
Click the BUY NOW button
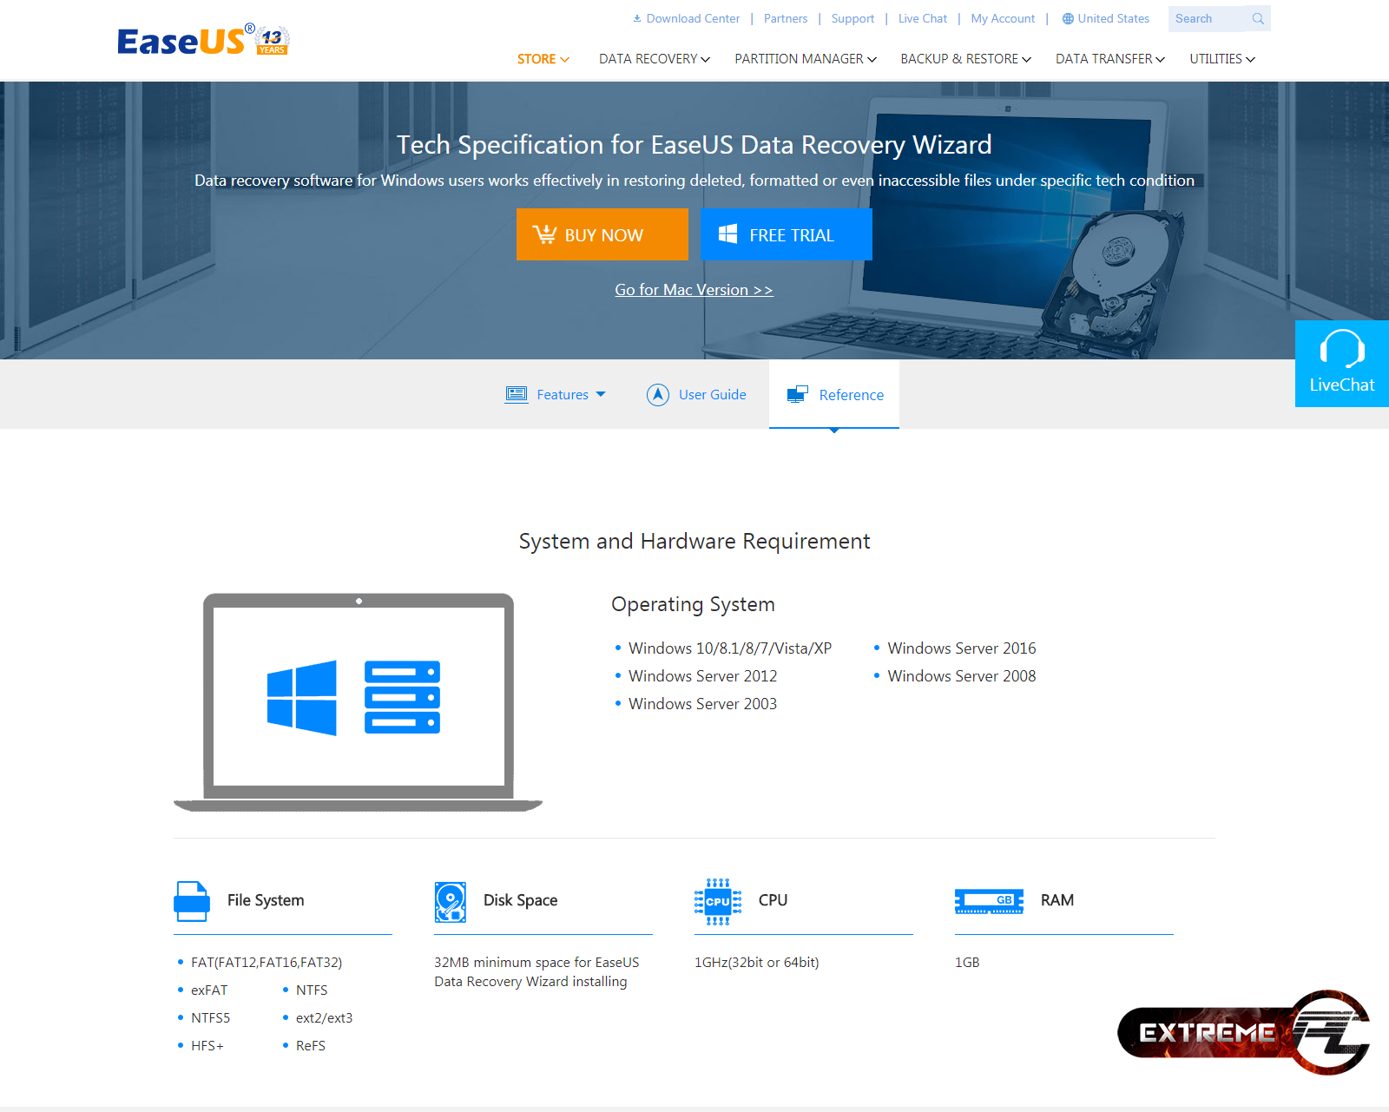click(602, 234)
